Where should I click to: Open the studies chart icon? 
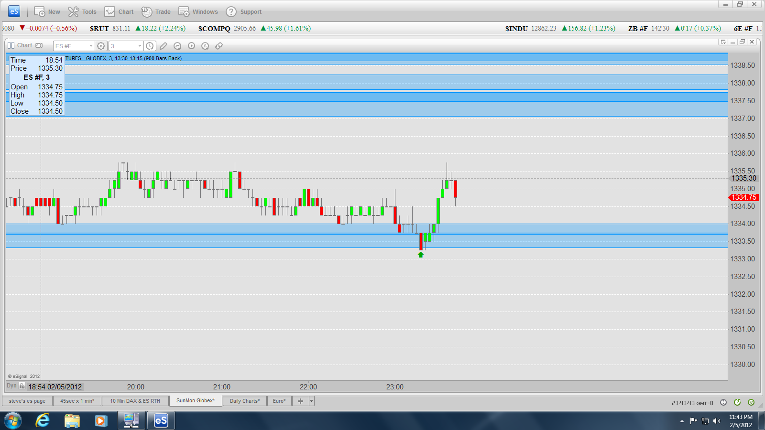[x=177, y=46]
